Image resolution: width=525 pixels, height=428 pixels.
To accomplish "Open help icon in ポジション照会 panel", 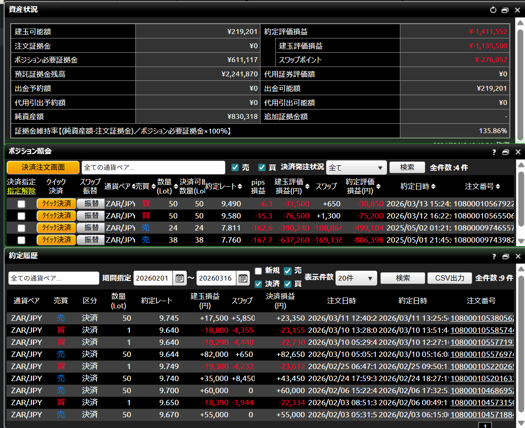I will tap(494, 152).
